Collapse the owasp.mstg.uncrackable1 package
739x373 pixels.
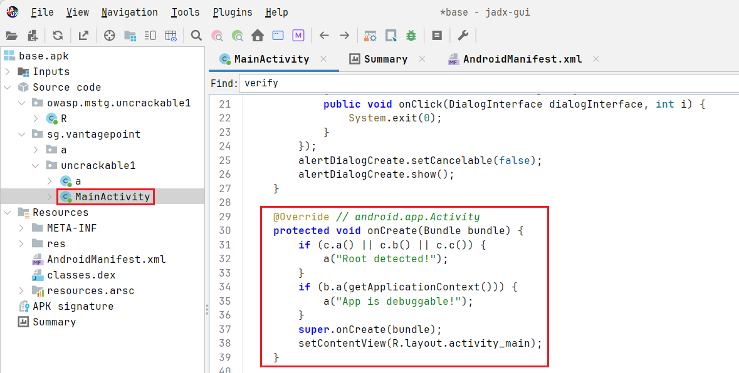22,103
